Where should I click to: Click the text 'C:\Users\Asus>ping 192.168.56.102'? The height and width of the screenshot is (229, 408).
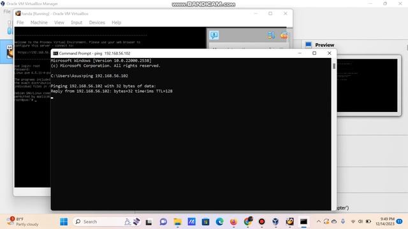tap(89, 76)
